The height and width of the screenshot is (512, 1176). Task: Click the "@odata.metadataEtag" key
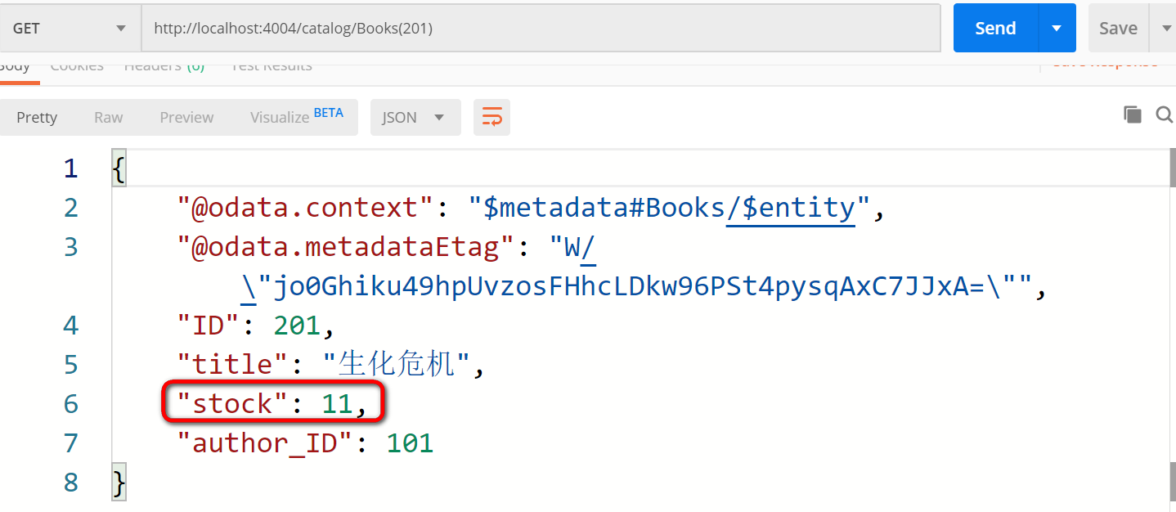[345, 247]
